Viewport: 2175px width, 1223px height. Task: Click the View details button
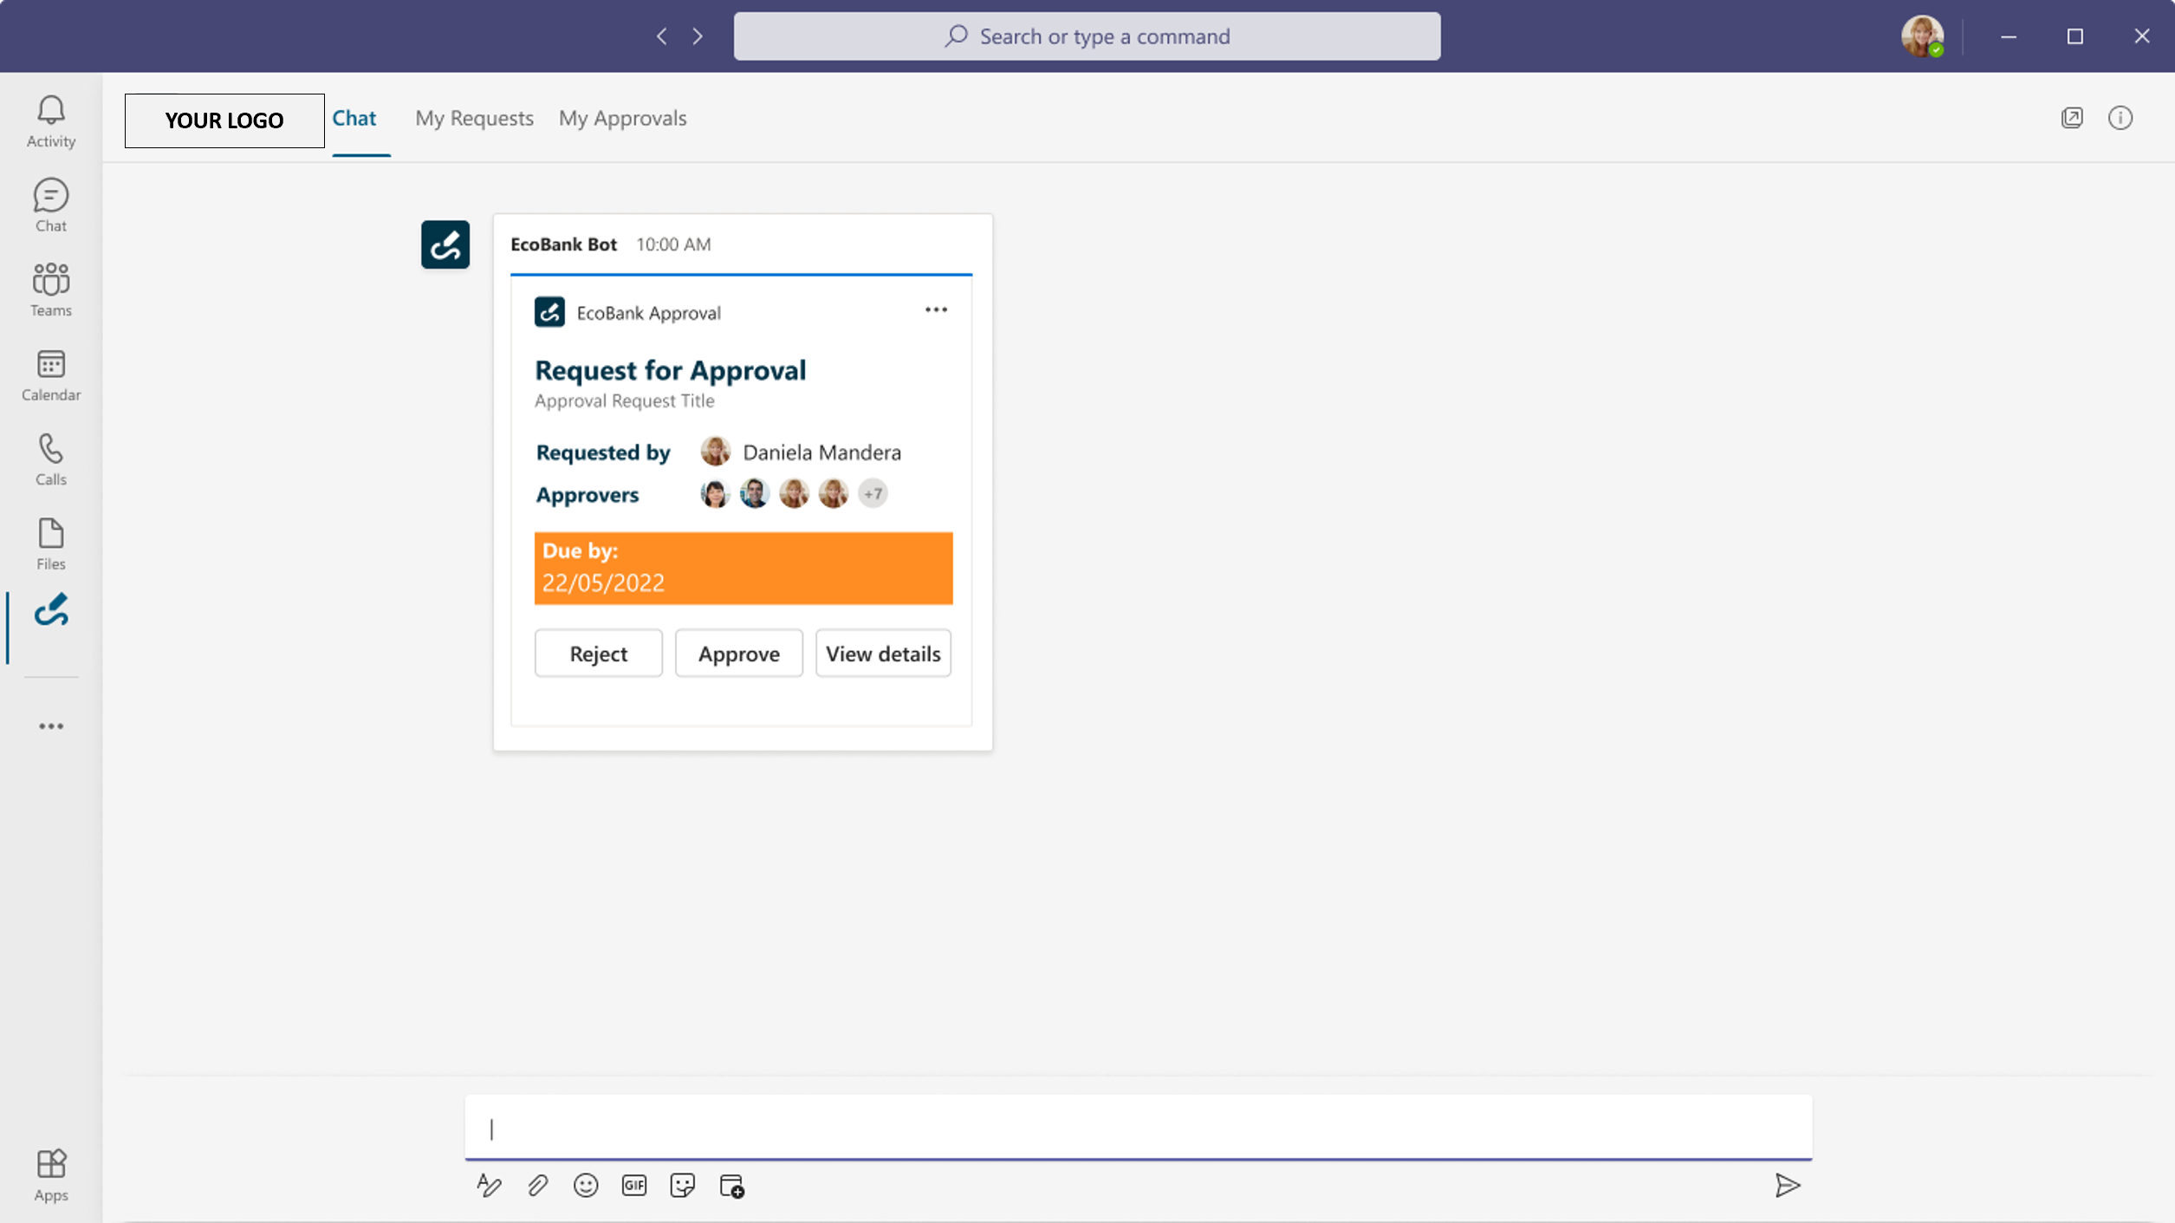[x=882, y=654]
